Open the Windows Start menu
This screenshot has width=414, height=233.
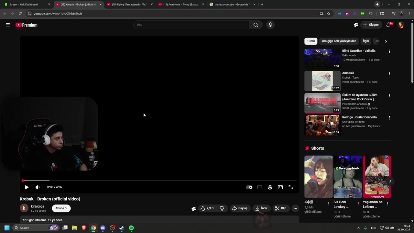point(7,228)
